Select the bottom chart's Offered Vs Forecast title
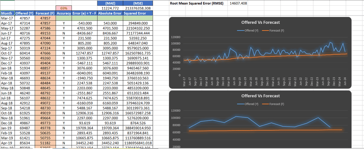Viewport: 364px width, 149px height. [261, 96]
